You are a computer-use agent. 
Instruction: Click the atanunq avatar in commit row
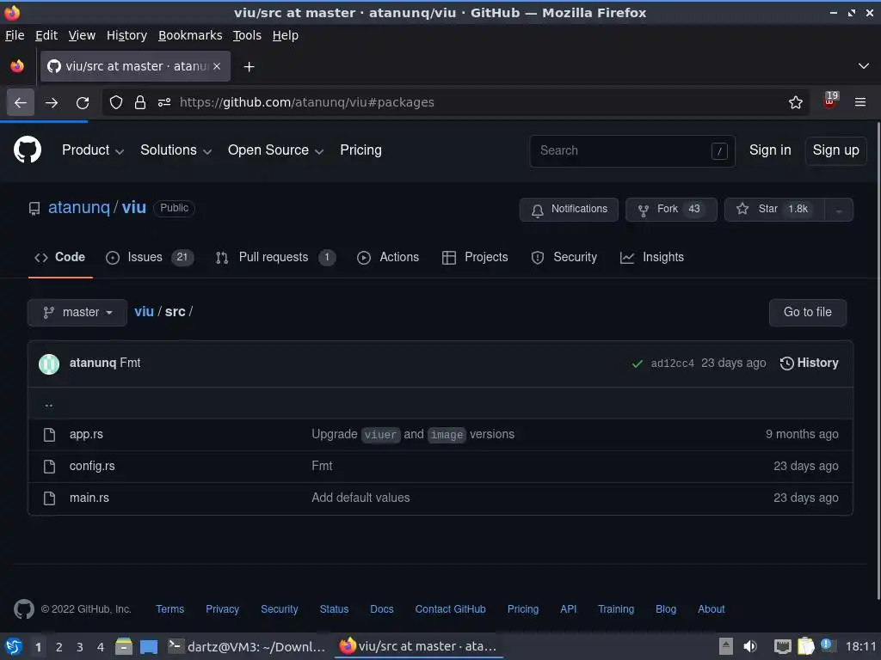(x=49, y=364)
